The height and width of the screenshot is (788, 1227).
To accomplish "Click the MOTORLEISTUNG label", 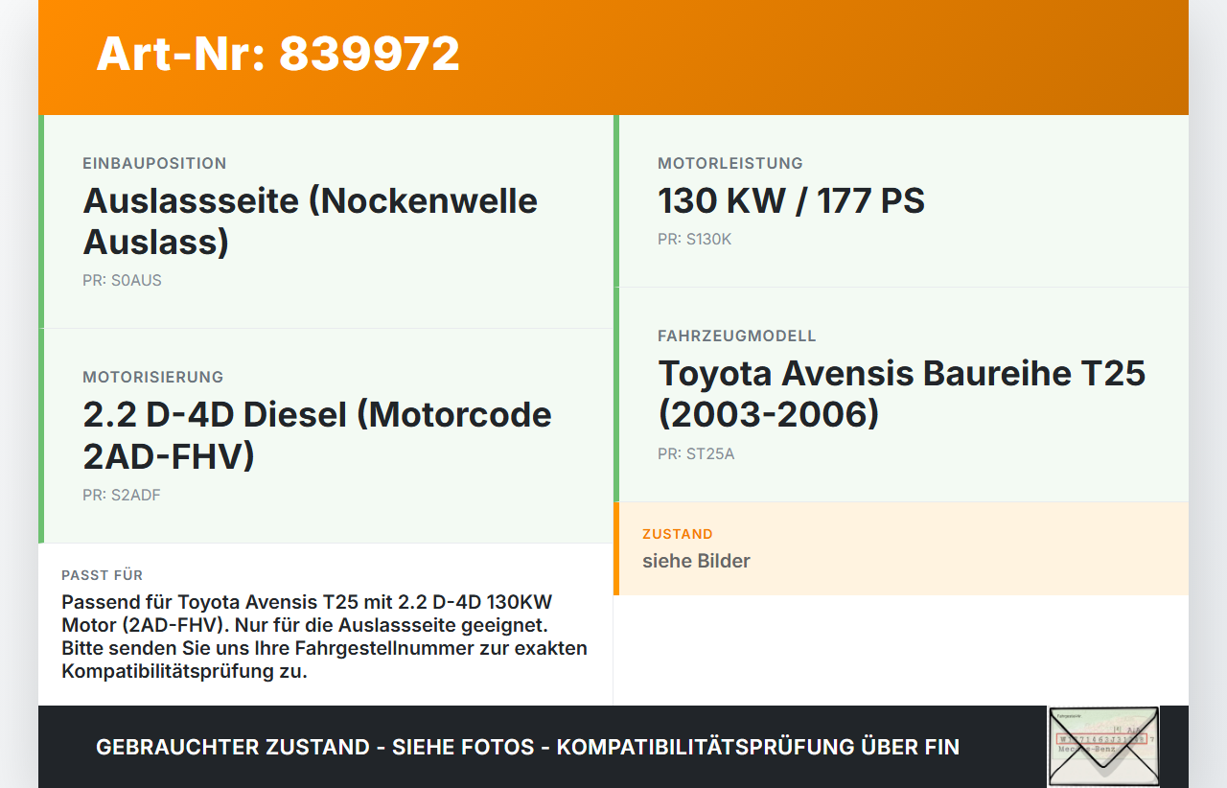I will (x=730, y=163).
